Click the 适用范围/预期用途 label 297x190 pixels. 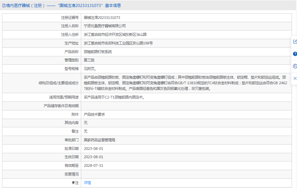click(x=64, y=97)
